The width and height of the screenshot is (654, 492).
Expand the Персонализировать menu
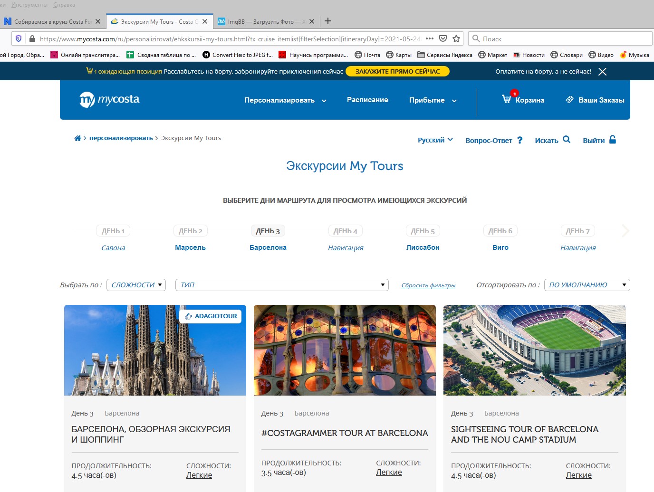(285, 100)
